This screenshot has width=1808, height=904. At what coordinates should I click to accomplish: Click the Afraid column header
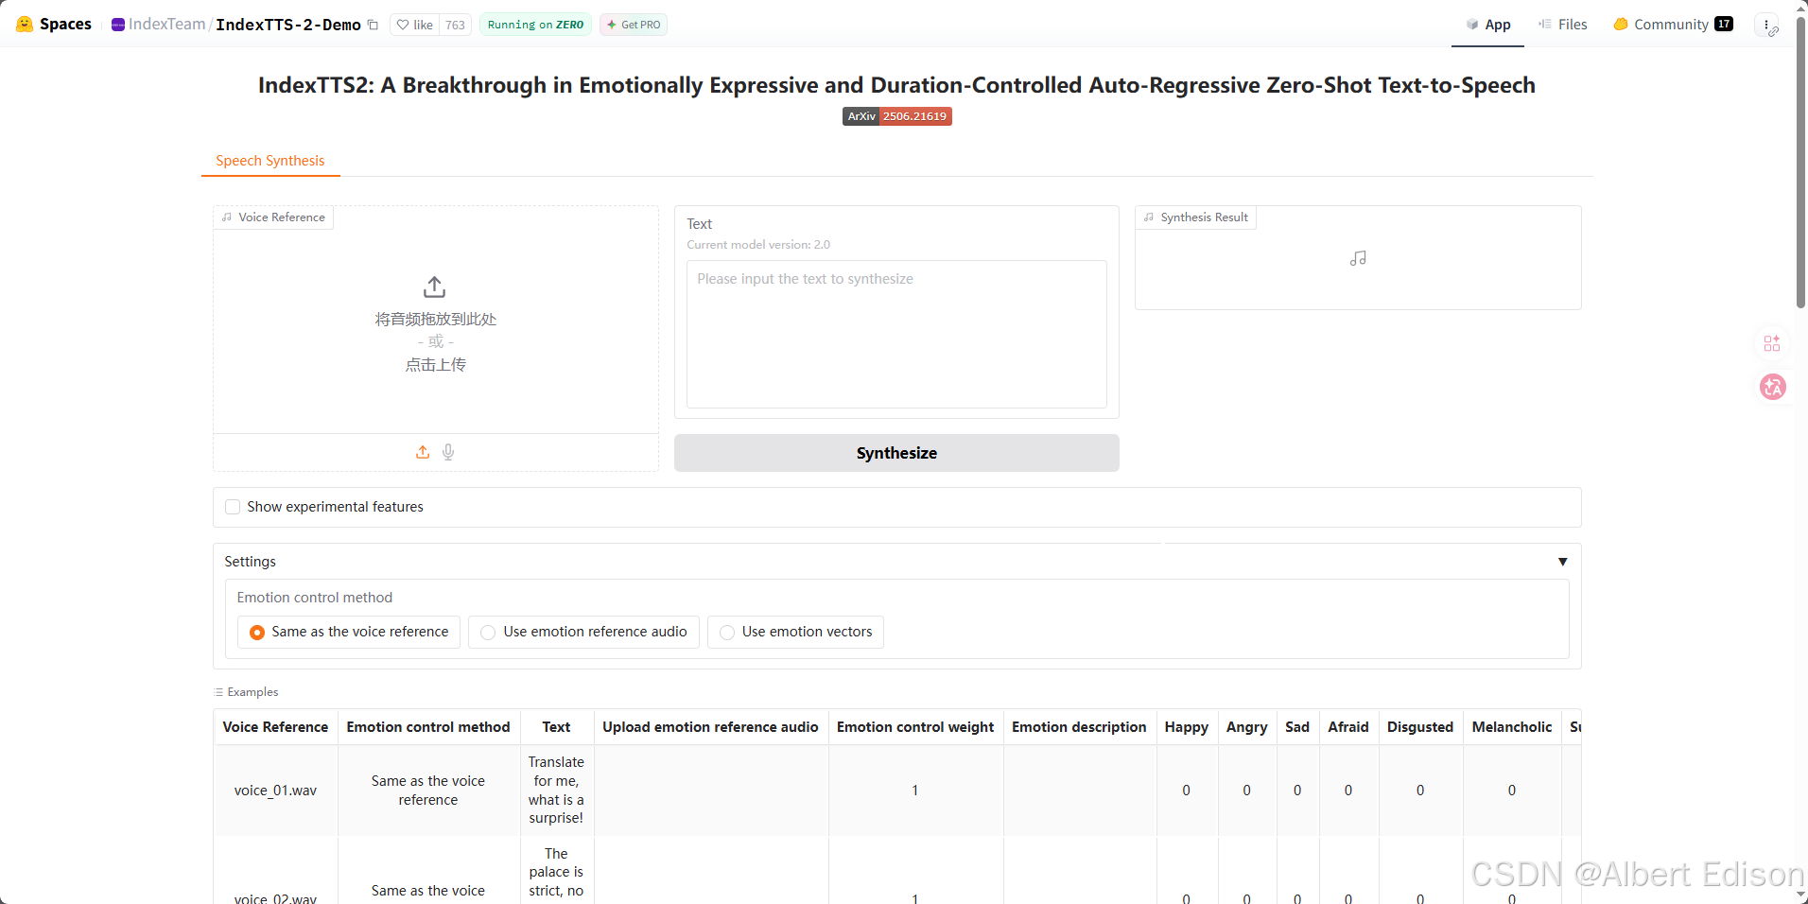[x=1347, y=727]
